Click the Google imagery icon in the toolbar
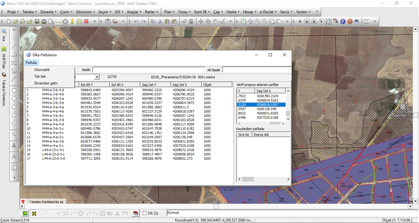419x223 pixels. pyautogui.click(x=58, y=21)
